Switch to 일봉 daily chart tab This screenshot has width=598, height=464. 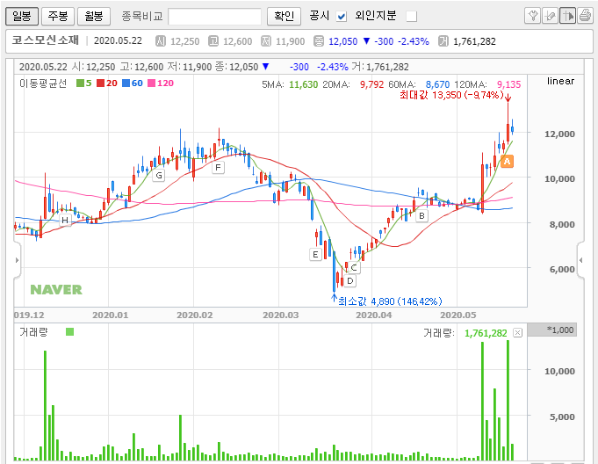[22, 16]
